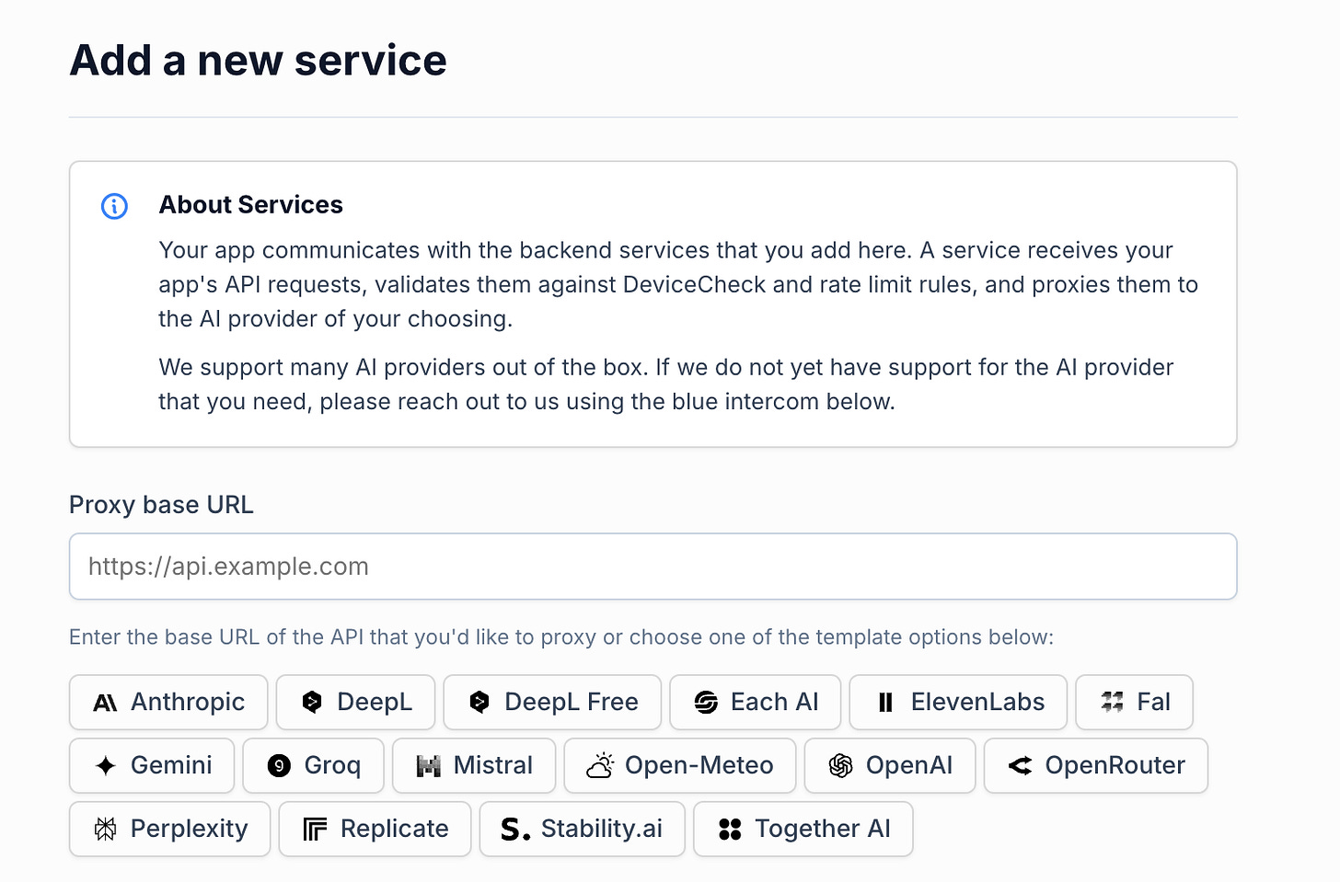Click the DeepL Free hexagon icon
The image size is (1340, 882).
point(479,703)
